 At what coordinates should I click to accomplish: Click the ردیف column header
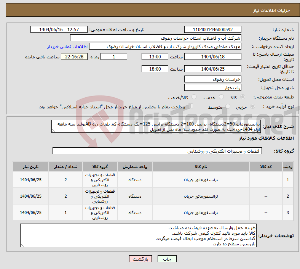tap(288, 167)
